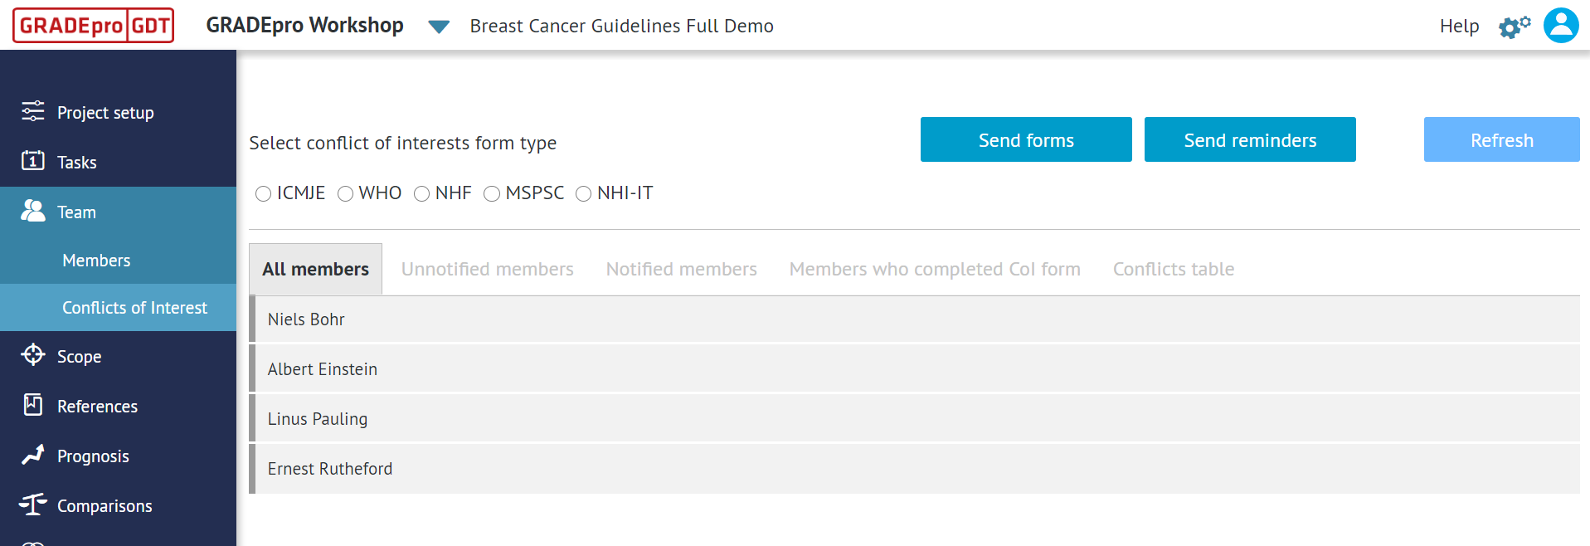Click the Refresh button
This screenshot has height=546, width=1590.
[x=1500, y=139]
